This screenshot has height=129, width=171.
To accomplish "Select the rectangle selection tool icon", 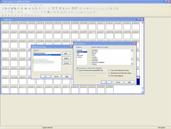I will pos(3,12).
